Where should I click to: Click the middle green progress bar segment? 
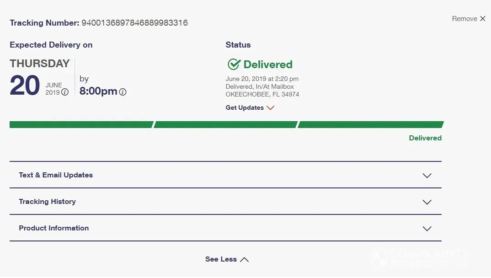225,124
